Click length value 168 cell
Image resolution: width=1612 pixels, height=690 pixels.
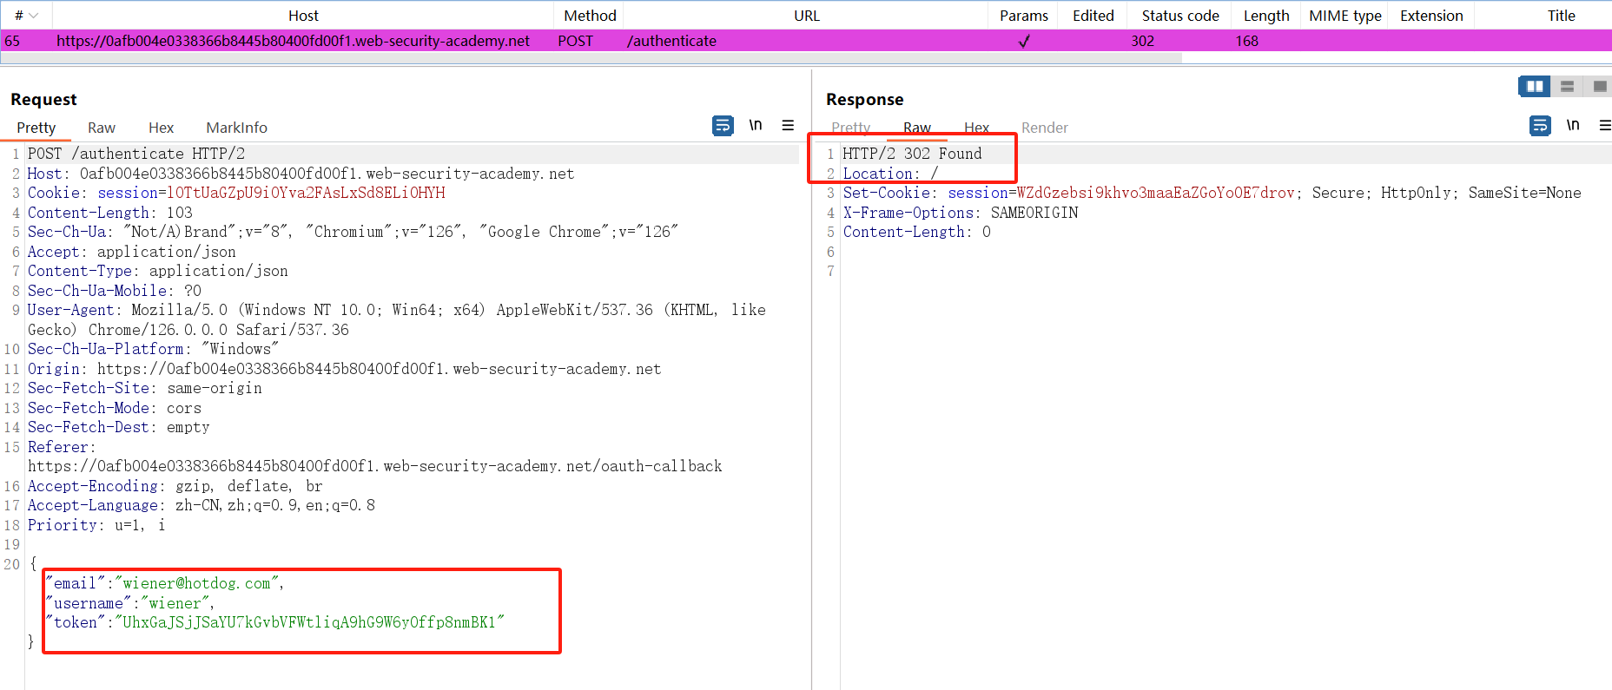click(1246, 41)
